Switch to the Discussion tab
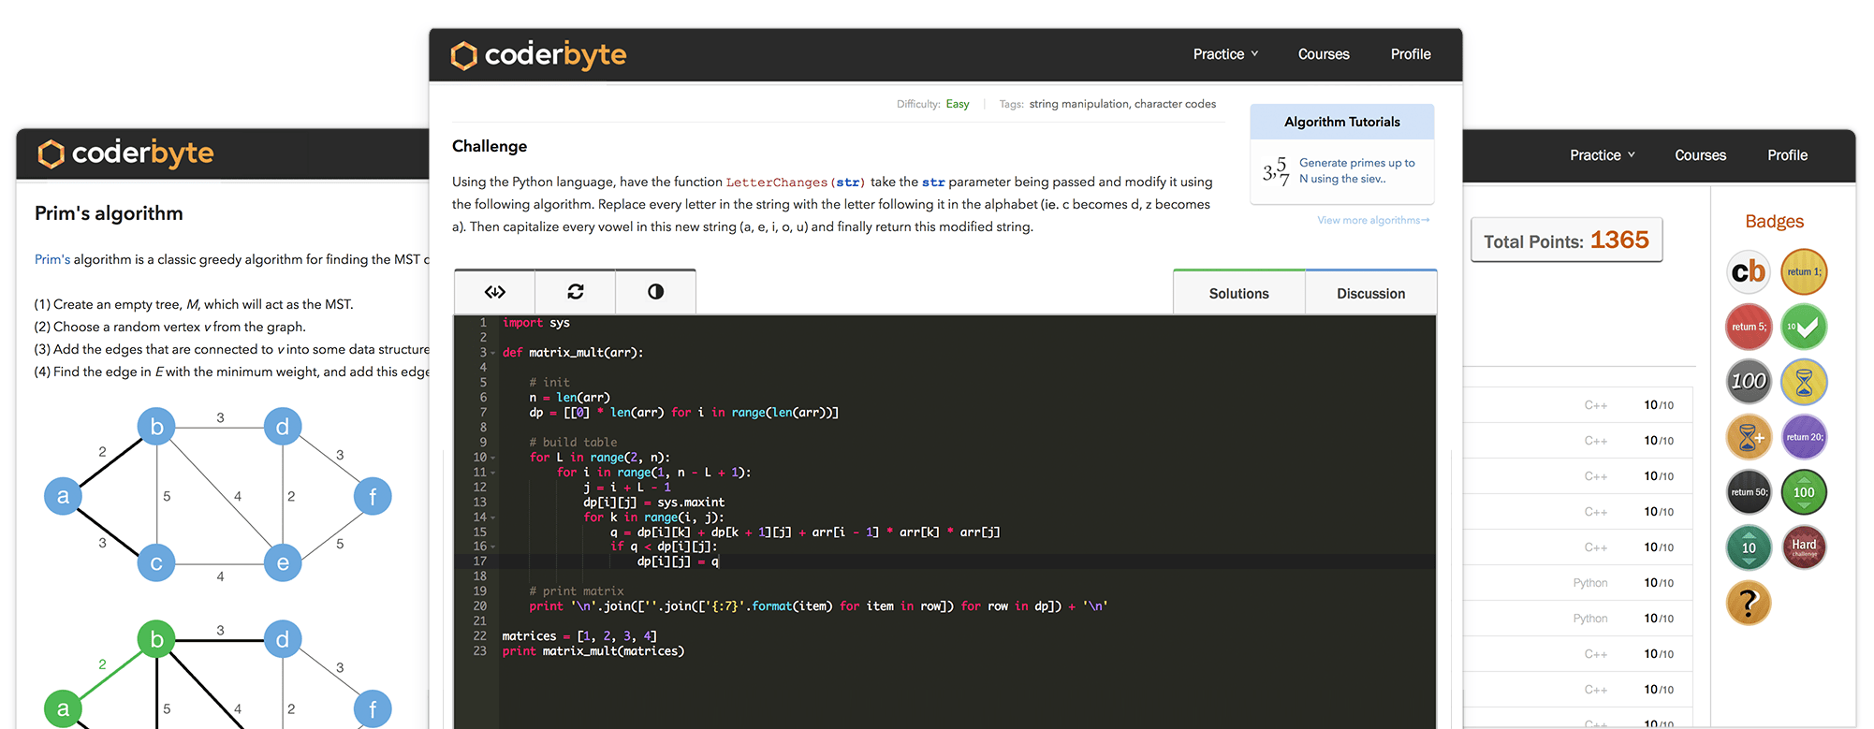Viewport: 1874px width, 729px height. pyautogui.click(x=1371, y=293)
